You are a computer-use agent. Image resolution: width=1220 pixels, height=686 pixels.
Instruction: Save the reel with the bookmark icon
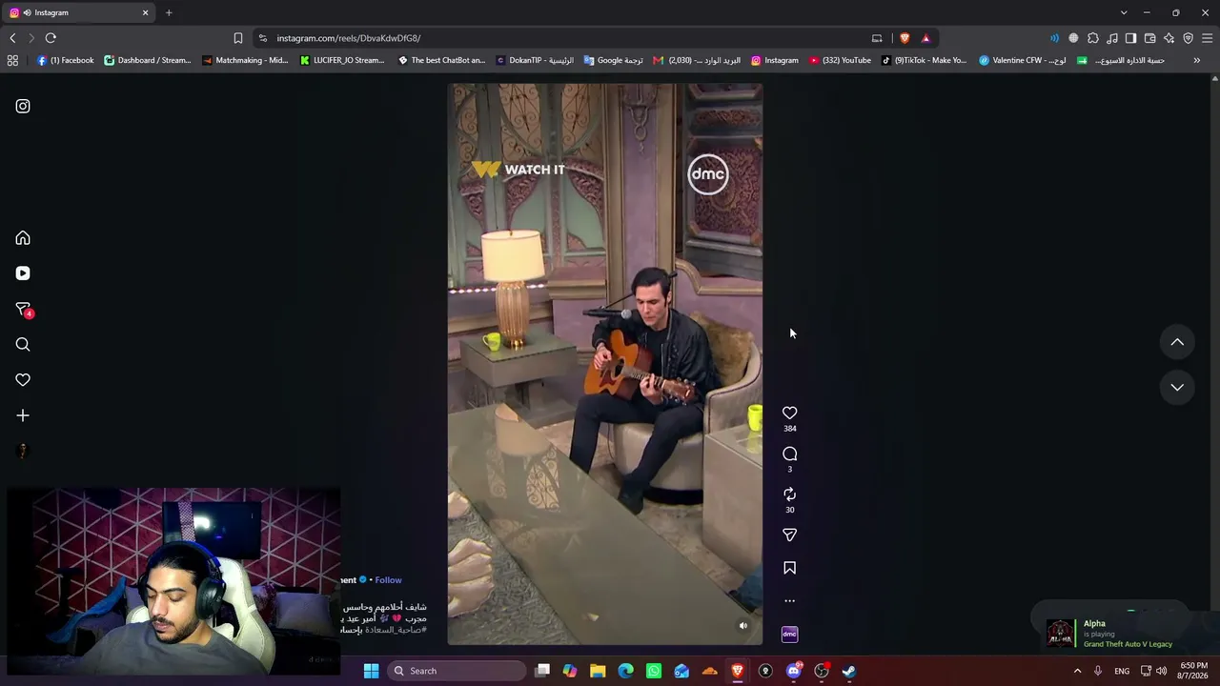click(x=789, y=568)
